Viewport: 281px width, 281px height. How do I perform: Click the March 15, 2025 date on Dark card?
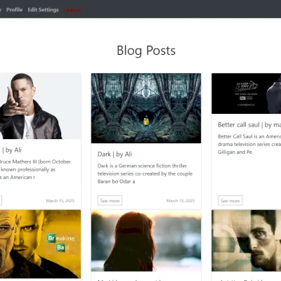tap(181, 201)
